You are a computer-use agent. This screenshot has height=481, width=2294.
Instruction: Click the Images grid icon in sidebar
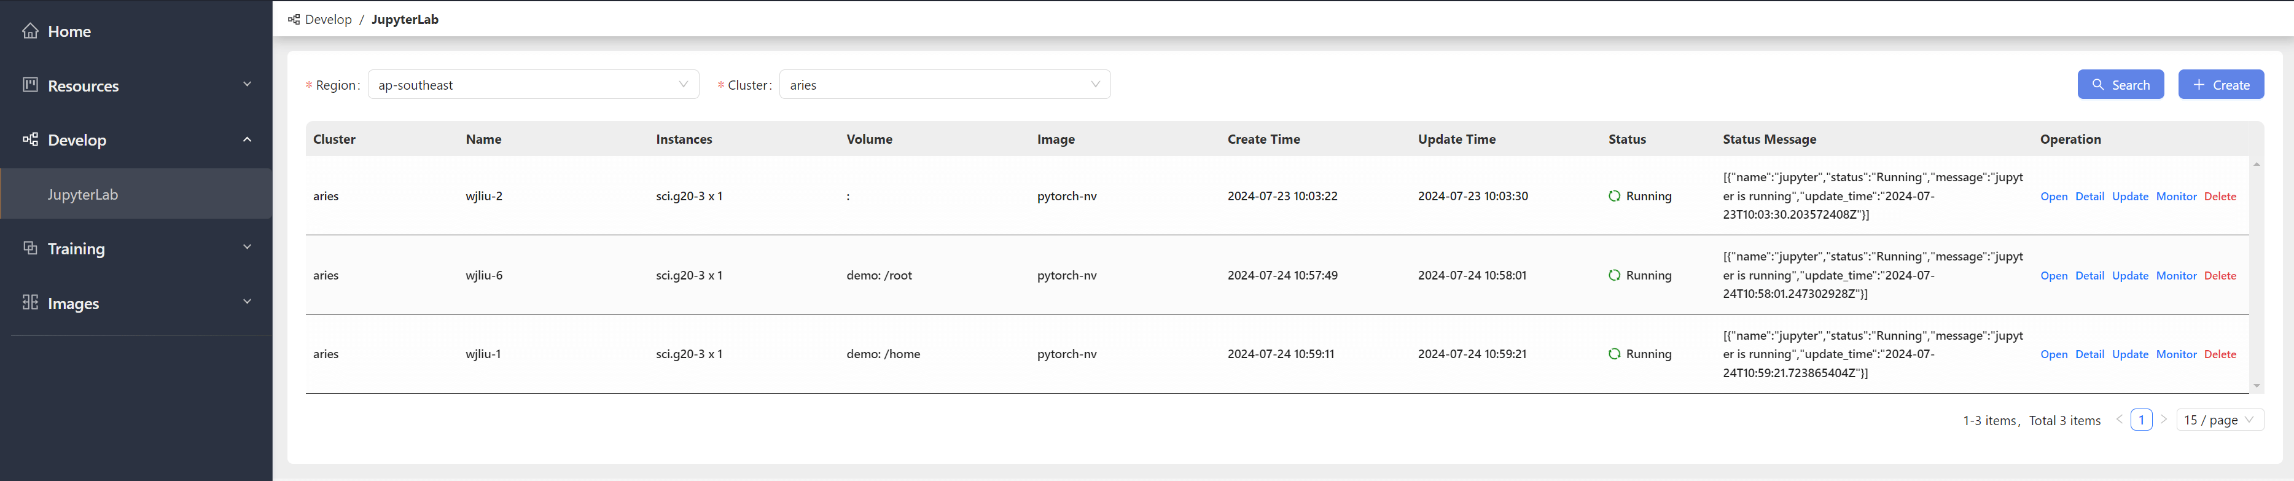pos(30,302)
